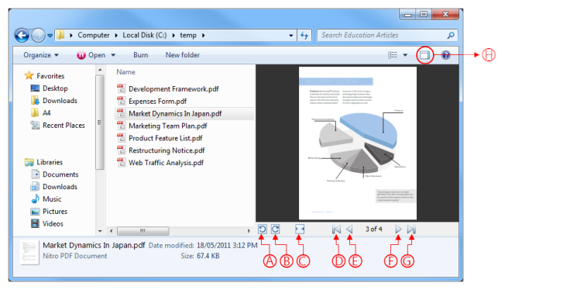Create a New folder
This screenshot has height=290, width=577.
183,55
